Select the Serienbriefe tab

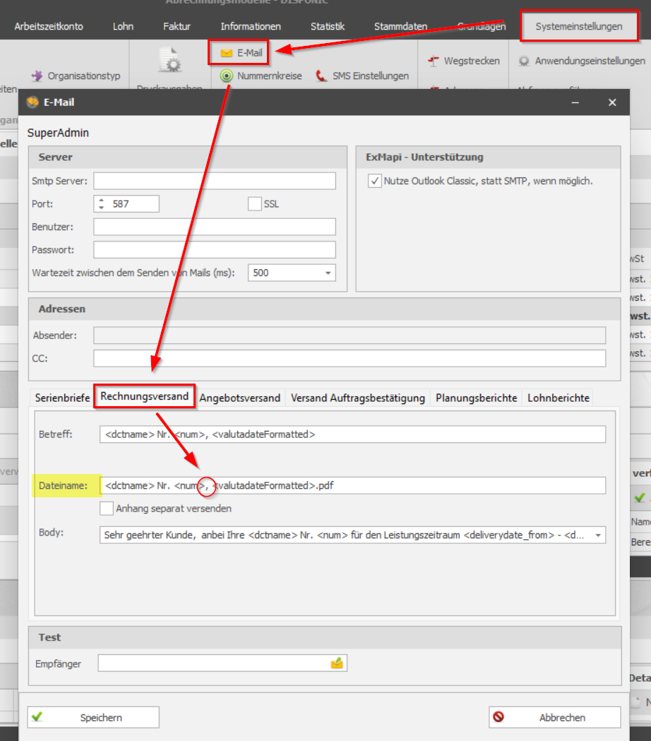[62, 398]
